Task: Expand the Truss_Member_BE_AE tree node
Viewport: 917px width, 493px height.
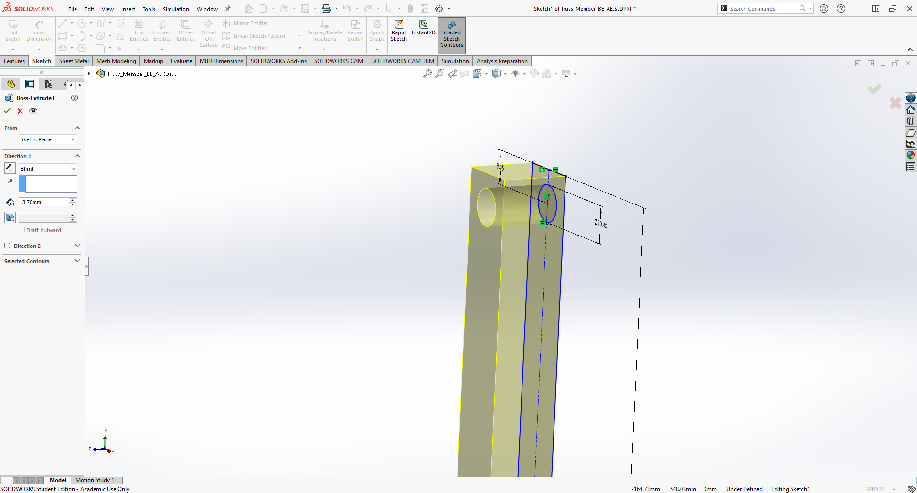Action: [89, 74]
